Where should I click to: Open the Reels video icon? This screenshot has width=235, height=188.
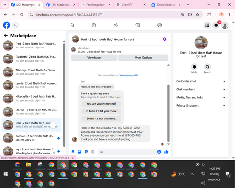[94, 25]
